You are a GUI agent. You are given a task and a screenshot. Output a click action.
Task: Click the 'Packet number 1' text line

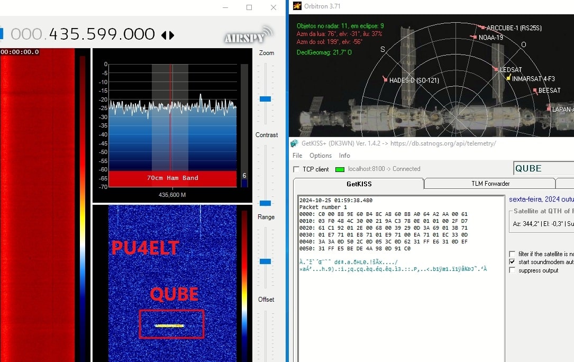pos(323,207)
